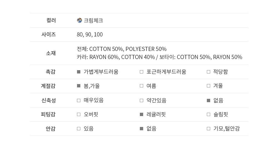Click the 크림체크 color name text
This screenshot has width=278, height=157.
93,20
